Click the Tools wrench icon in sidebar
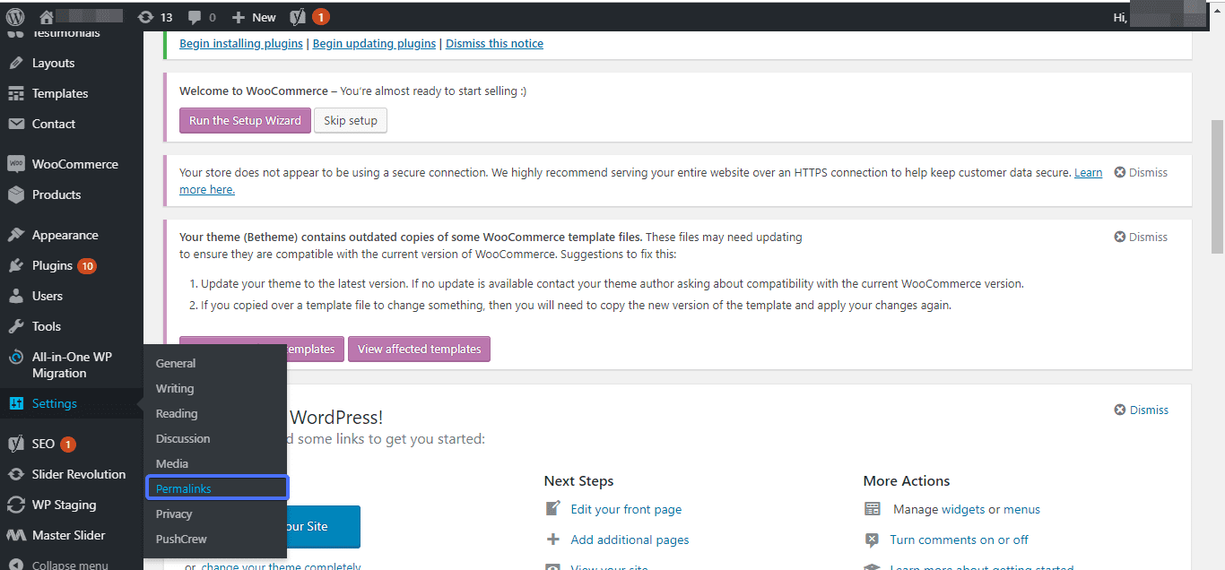 point(15,326)
